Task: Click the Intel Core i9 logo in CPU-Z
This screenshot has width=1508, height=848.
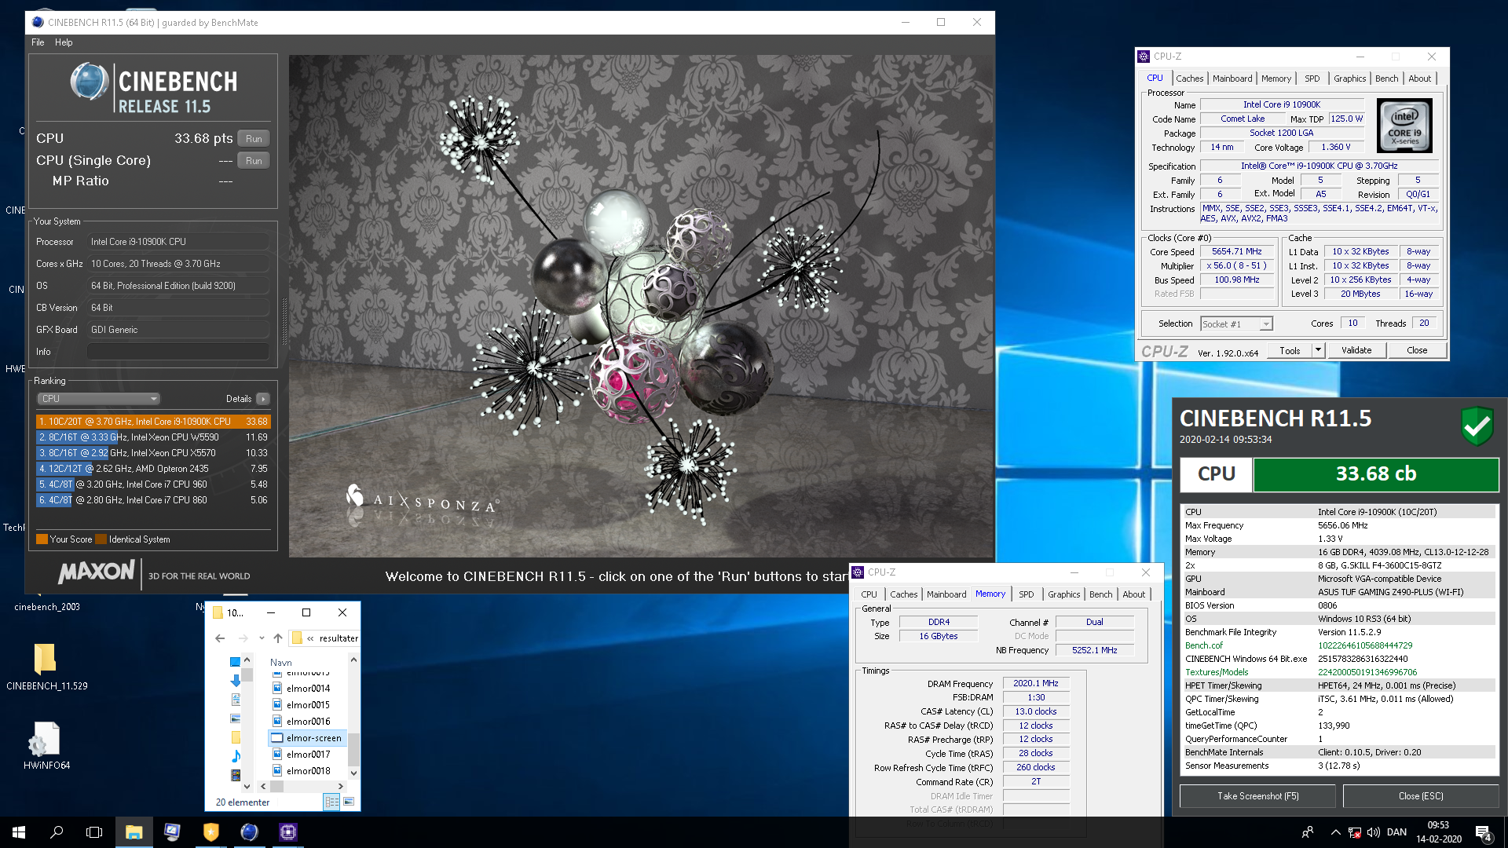Action: [x=1404, y=126]
